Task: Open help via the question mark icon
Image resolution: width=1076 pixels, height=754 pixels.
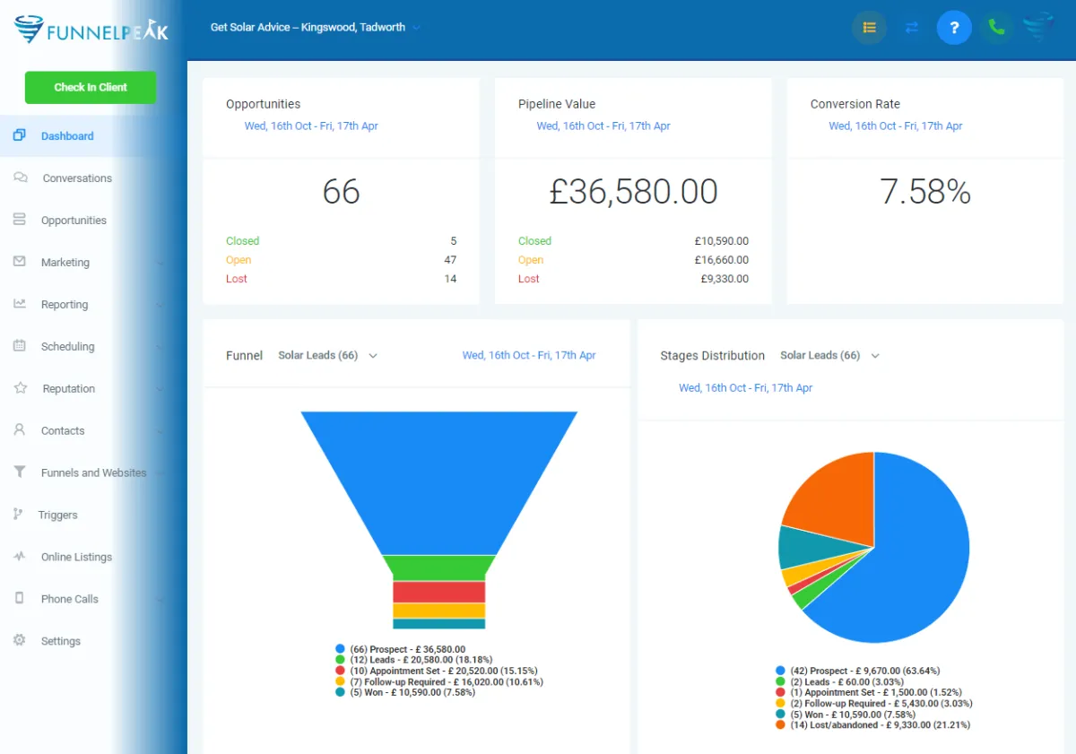Action: pyautogui.click(x=954, y=28)
